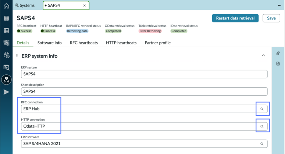Click the HTTP connection field with OdataHTTP
The image size is (285, 154).
click(x=144, y=126)
